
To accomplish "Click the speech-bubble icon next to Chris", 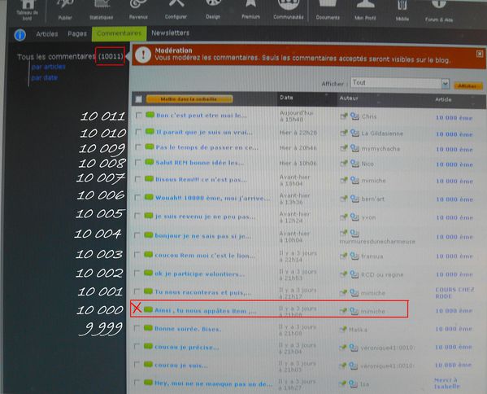I will pyautogui.click(x=354, y=116).
